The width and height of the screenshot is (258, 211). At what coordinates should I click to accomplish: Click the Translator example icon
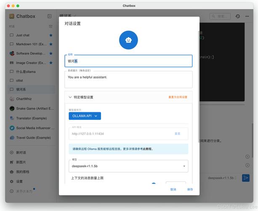pos(12,118)
